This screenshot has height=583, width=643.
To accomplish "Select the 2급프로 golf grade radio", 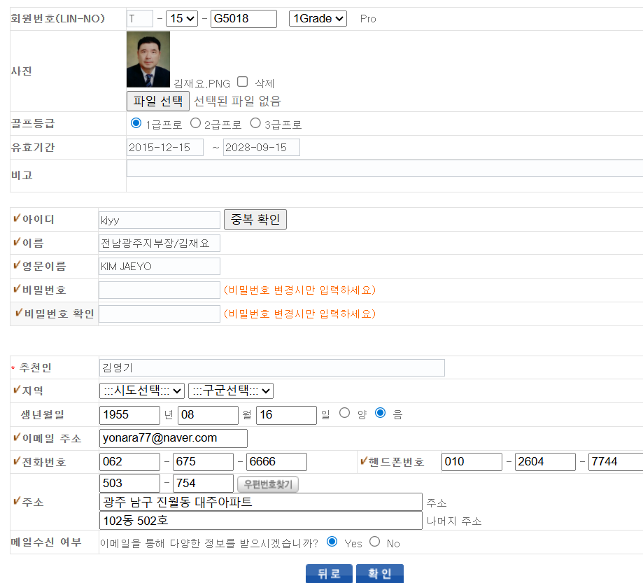I will 196,124.
